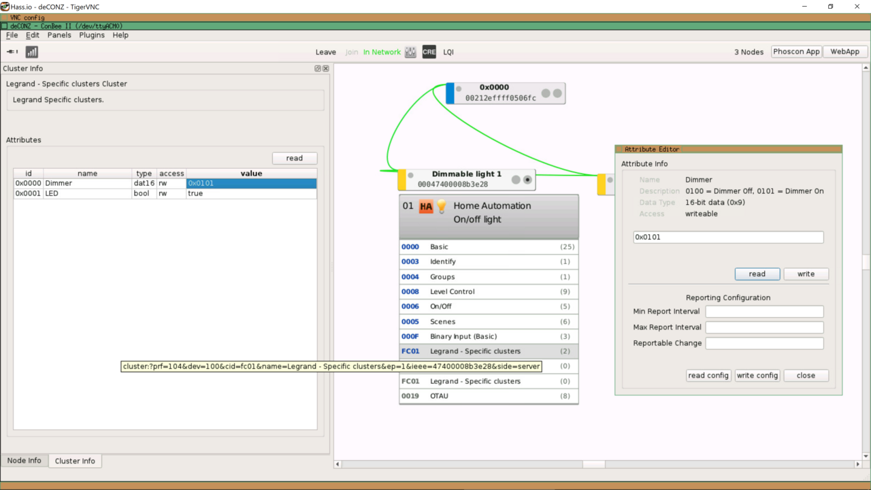Screen dimensions: 871x490
Task: Click the HA profile badge icon
Action: tap(426, 206)
